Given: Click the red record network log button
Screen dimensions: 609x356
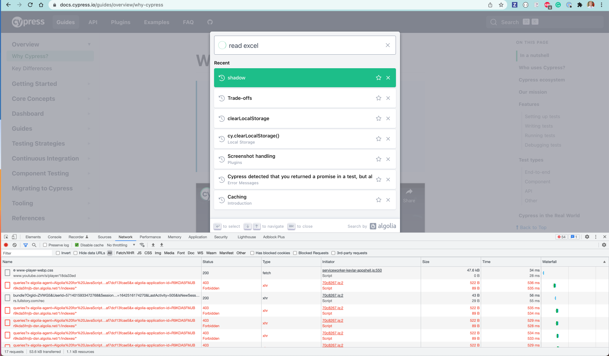Looking at the screenshot, I should 6,245.
